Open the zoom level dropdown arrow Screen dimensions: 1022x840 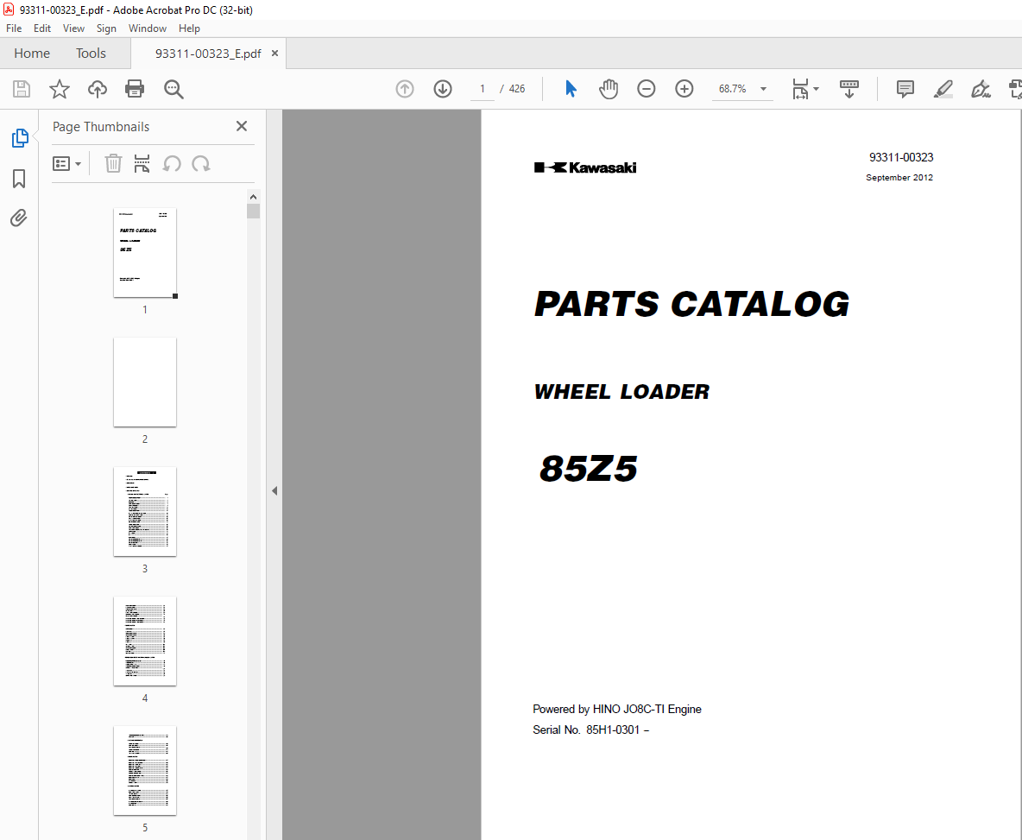[x=763, y=89]
